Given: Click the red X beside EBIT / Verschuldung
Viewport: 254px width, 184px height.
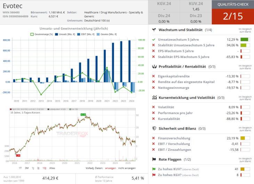Looking at the screenshot, I should coord(153,144).
